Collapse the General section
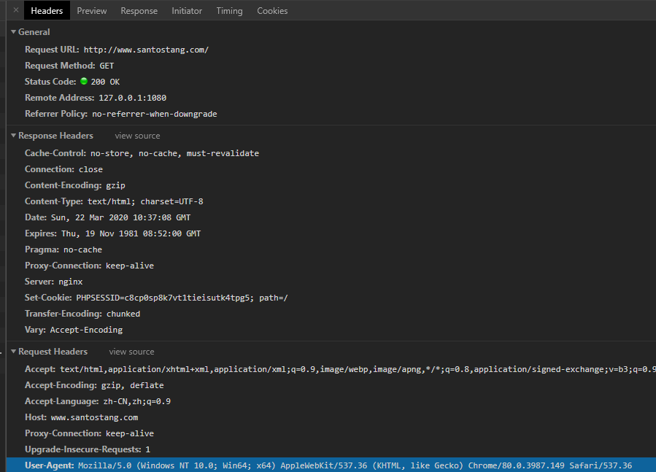 coord(13,32)
